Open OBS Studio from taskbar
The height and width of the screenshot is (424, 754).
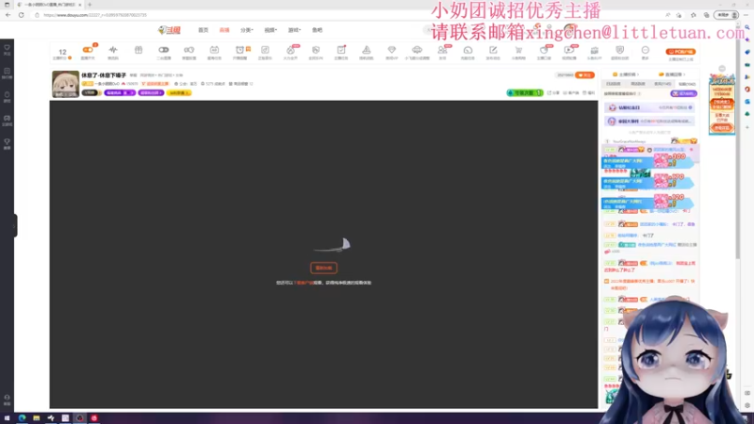coord(80,418)
